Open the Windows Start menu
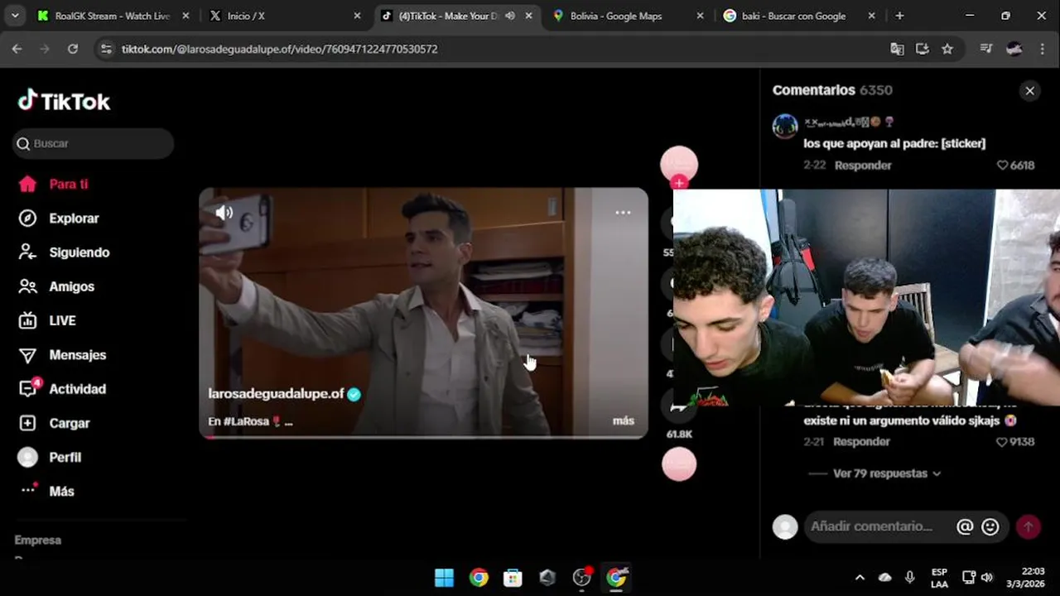Screen dimensions: 1060x596 445,577
